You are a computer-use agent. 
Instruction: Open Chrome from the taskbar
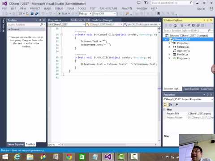(69, 157)
